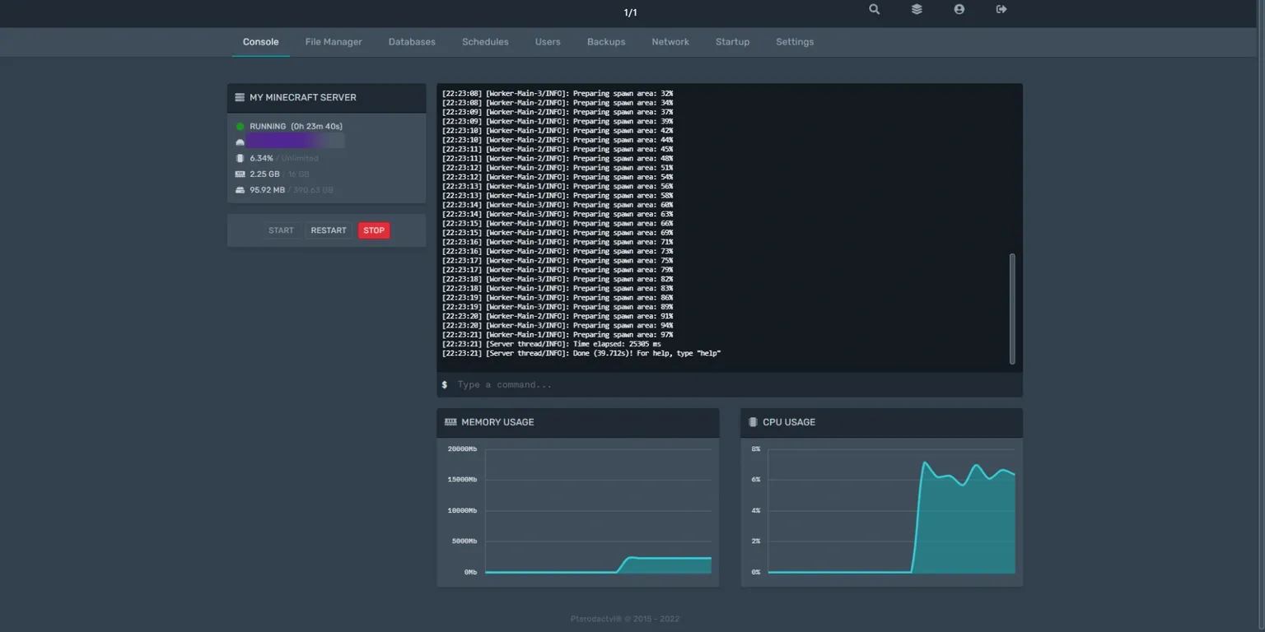1265x632 pixels.
Task: Click the sign out arrow icon
Action: (1001, 10)
